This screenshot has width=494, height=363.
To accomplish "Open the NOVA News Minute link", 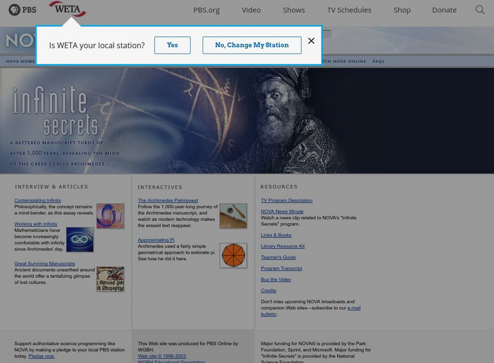I will pos(282,211).
